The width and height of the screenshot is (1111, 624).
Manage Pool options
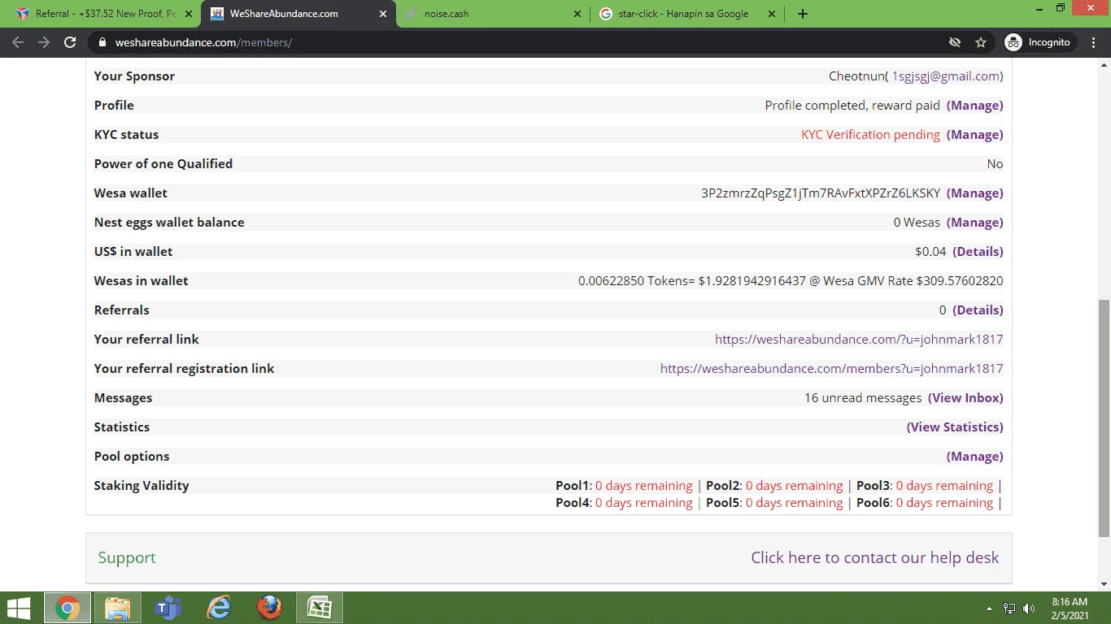point(974,456)
